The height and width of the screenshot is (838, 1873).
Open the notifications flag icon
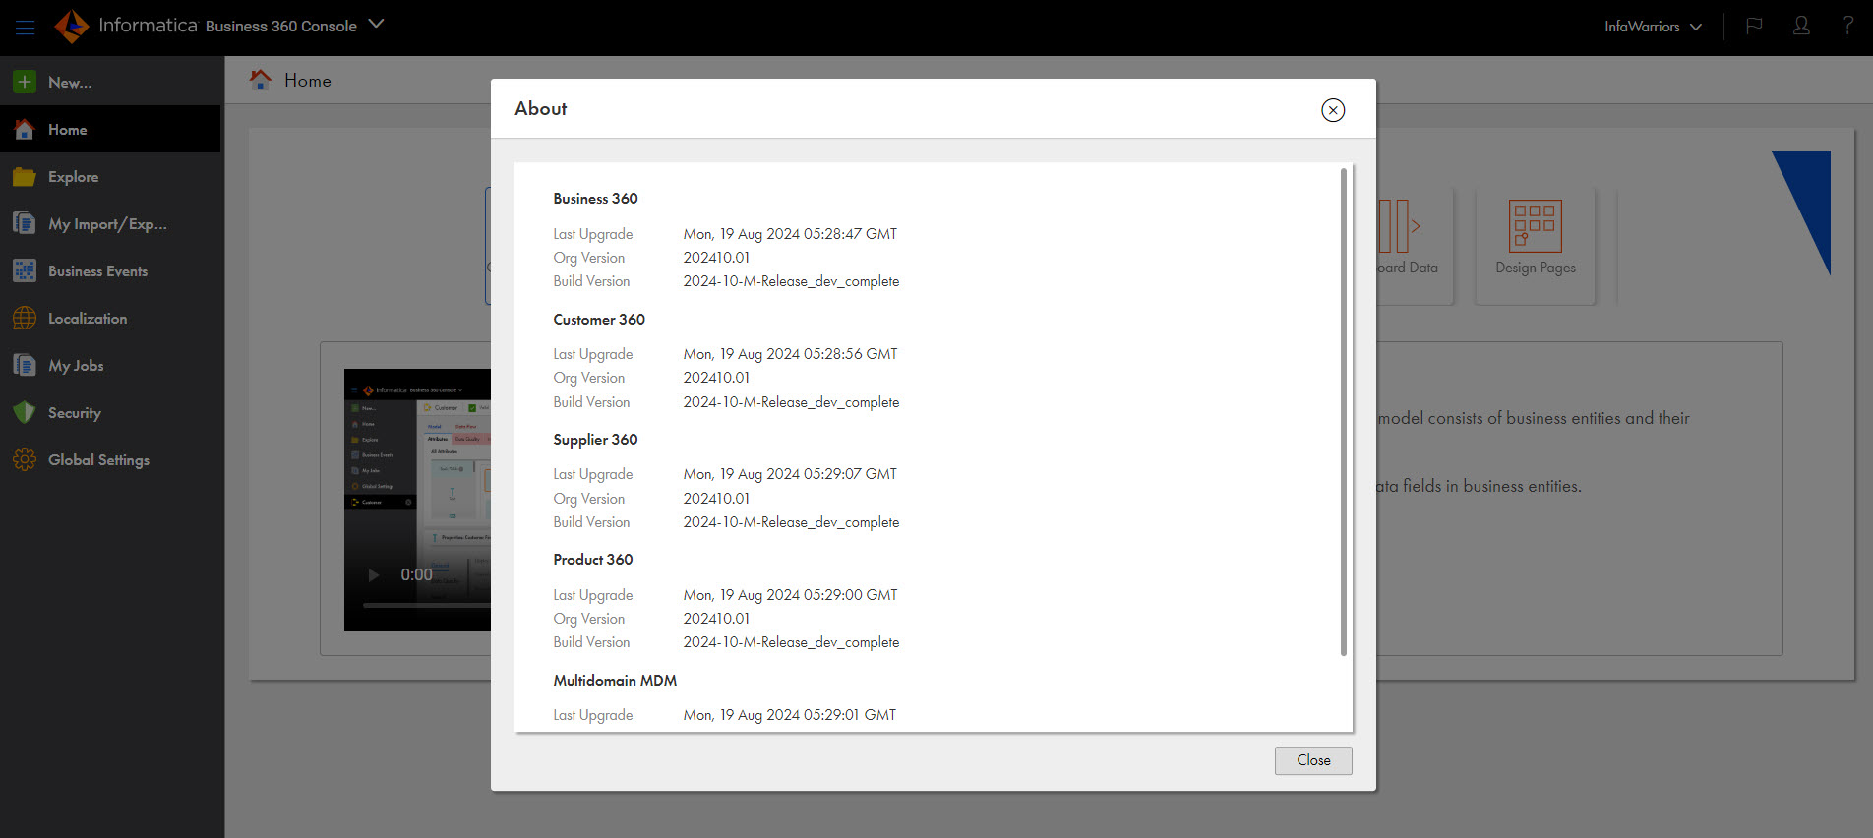pyautogui.click(x=1754, y=27)
